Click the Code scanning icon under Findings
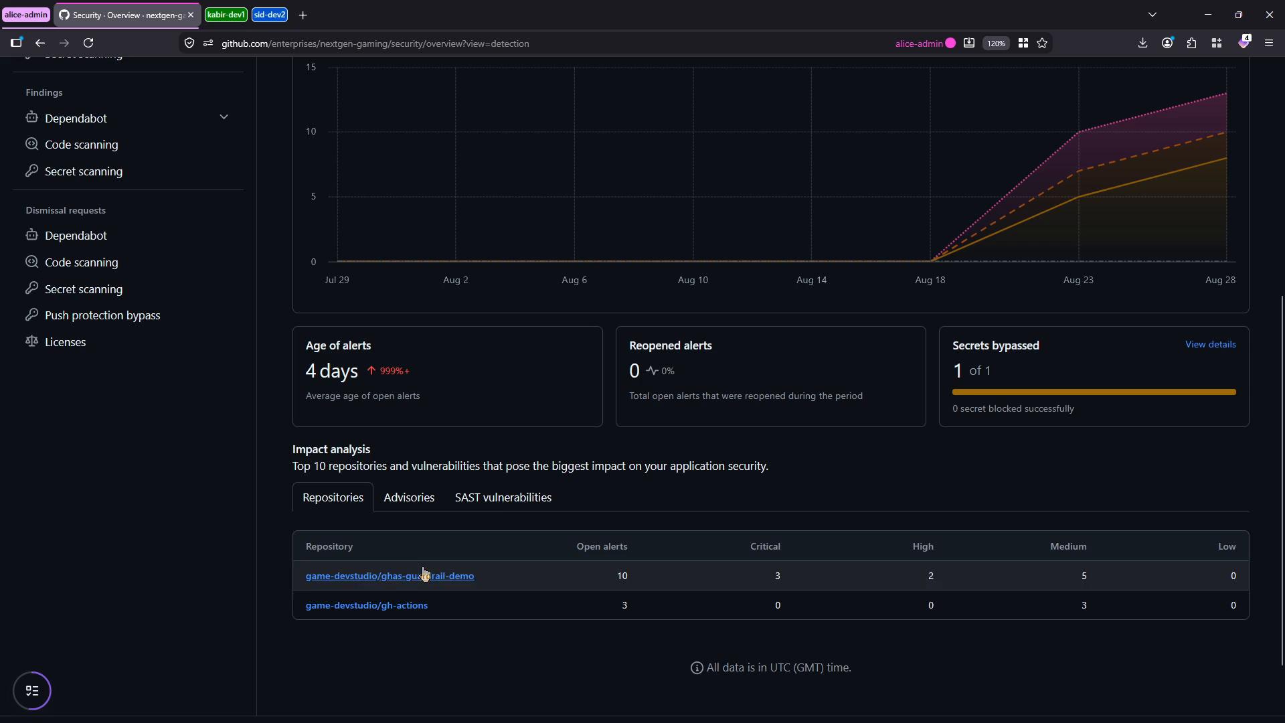1285x723 pixels. [x=31, y=144]
